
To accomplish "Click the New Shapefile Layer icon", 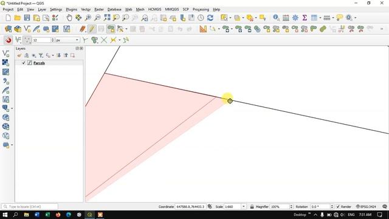I will click(x=27, y=29).
